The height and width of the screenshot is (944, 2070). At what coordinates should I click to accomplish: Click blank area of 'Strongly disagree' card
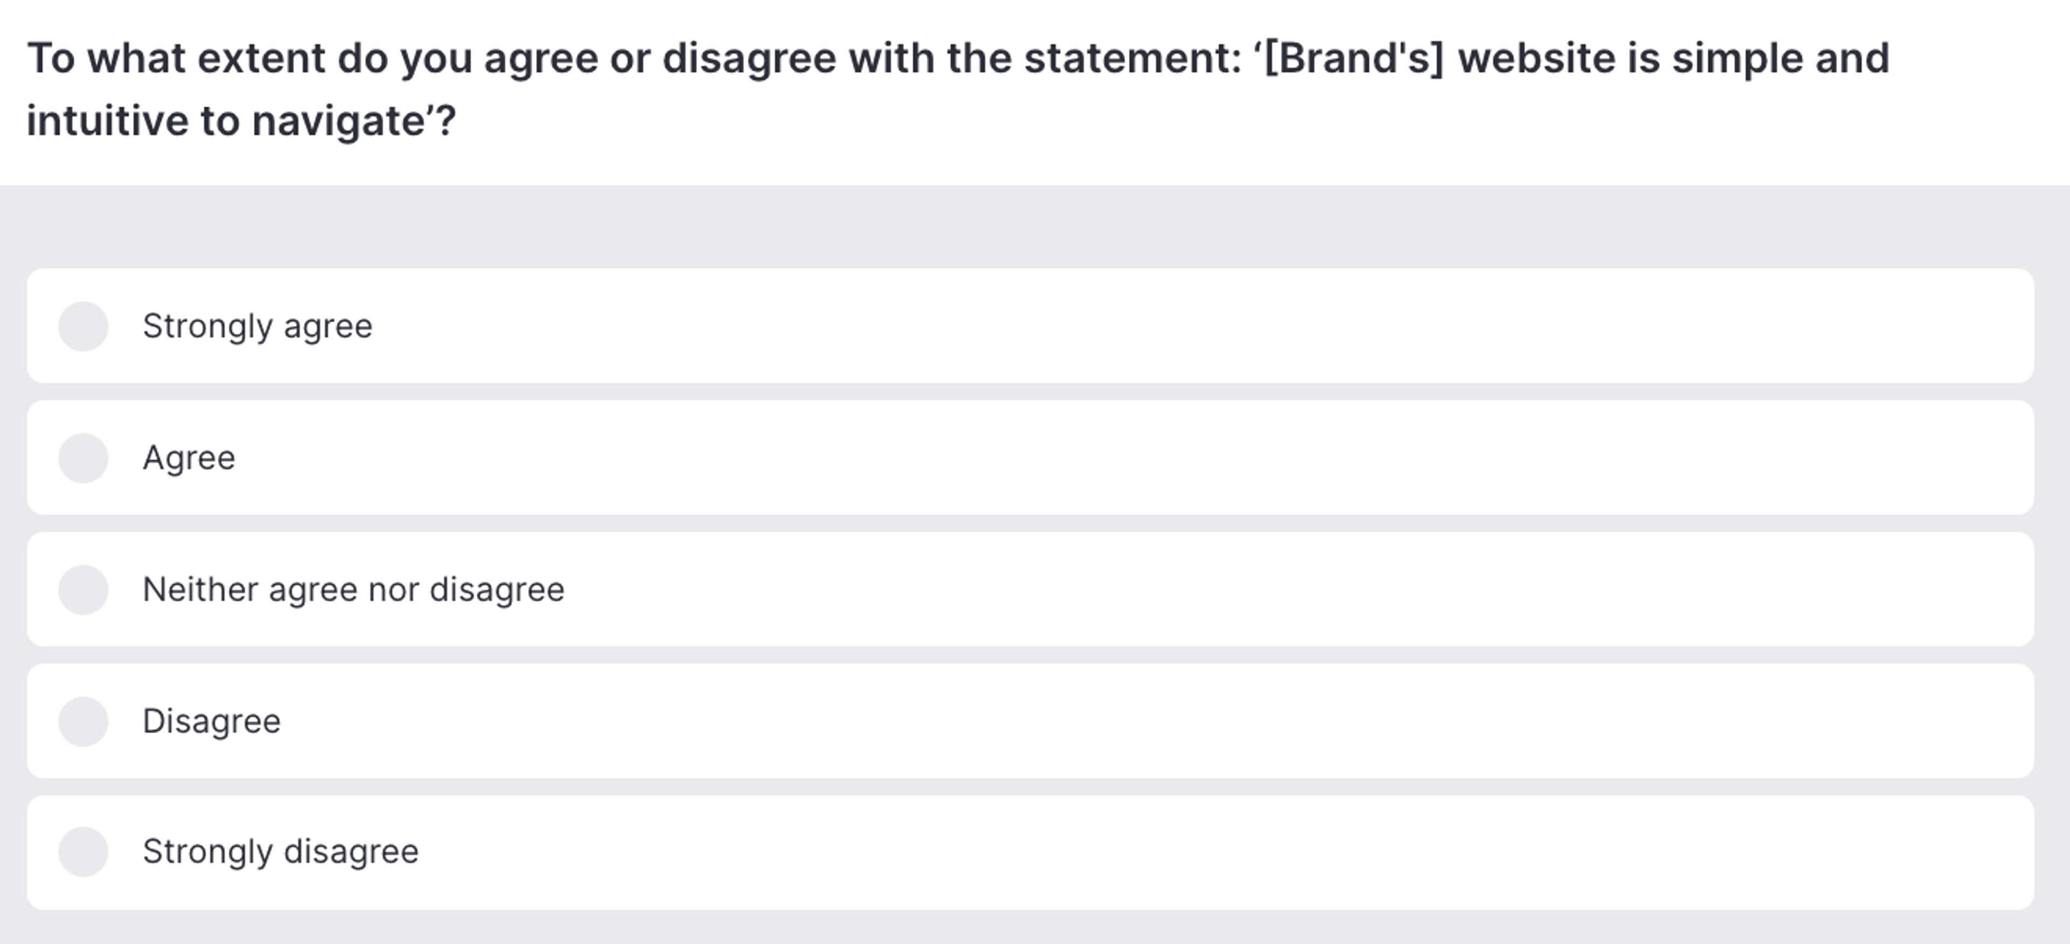tap(1205, 852)
